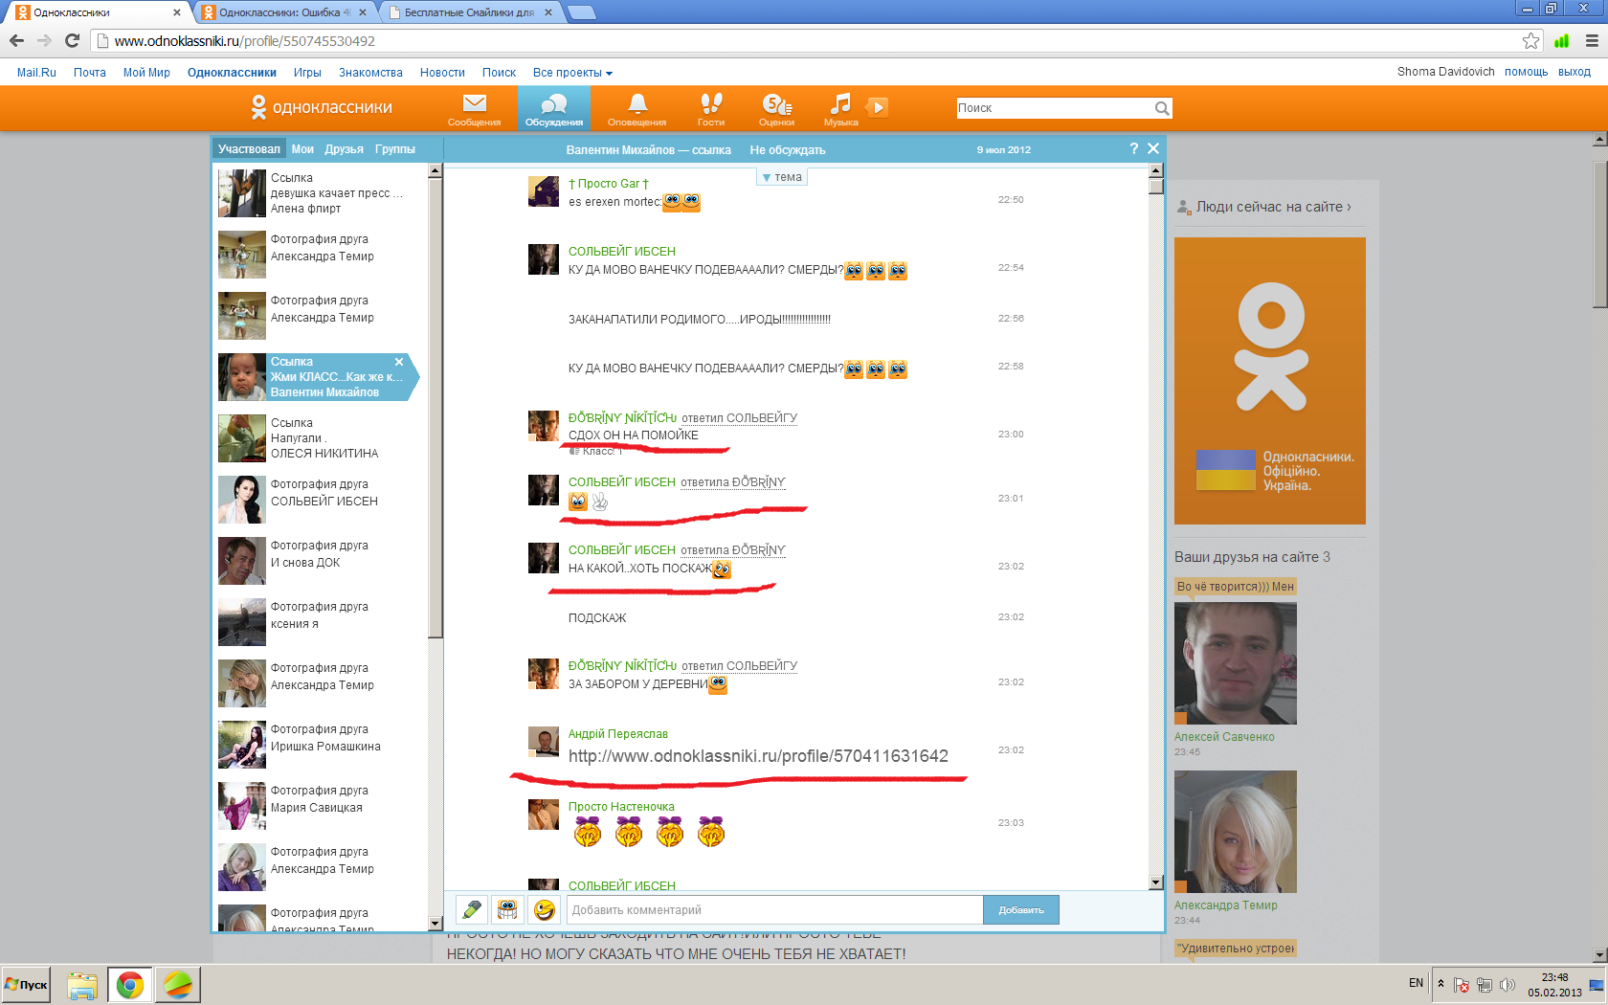Click into the Добавить комментарий field

point(774,909)
